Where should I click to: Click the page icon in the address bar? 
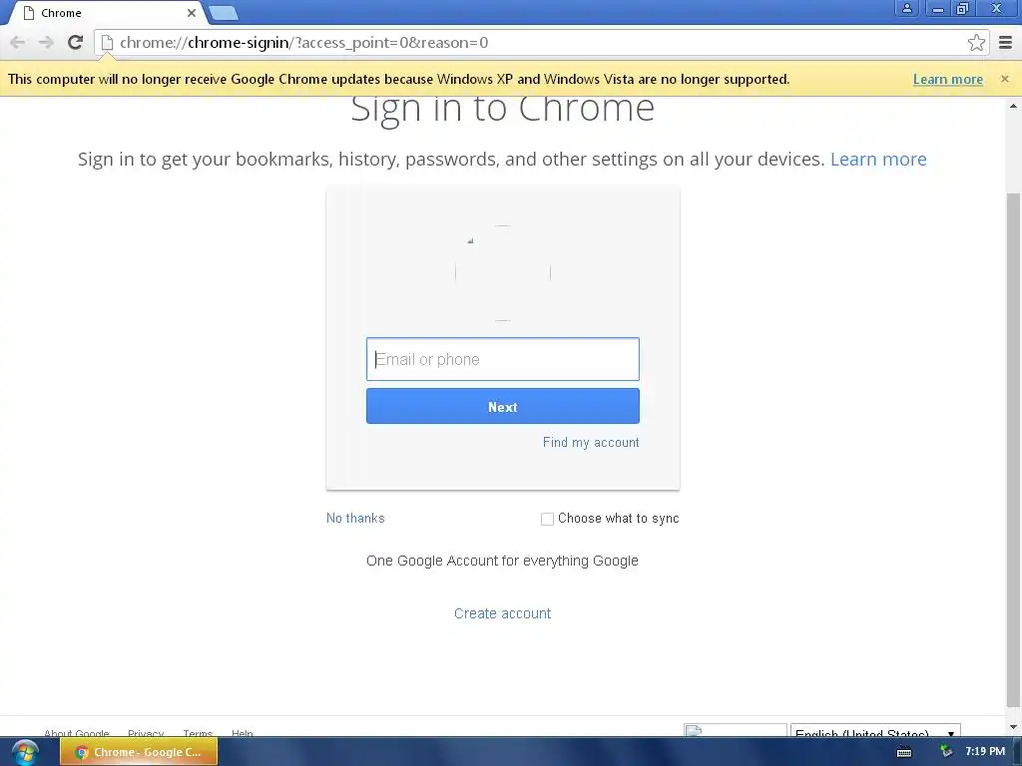pyautogui.click(x=107, y=42)
